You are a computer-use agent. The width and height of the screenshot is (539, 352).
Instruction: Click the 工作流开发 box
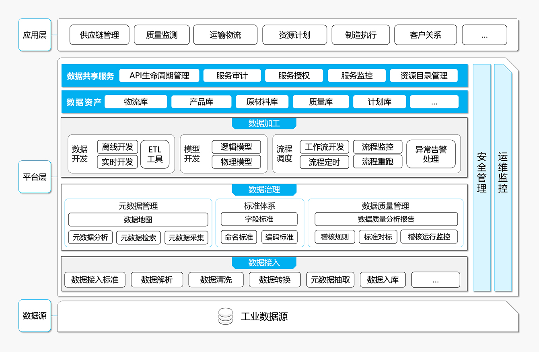pyautogui.click(x=324, y=147)
